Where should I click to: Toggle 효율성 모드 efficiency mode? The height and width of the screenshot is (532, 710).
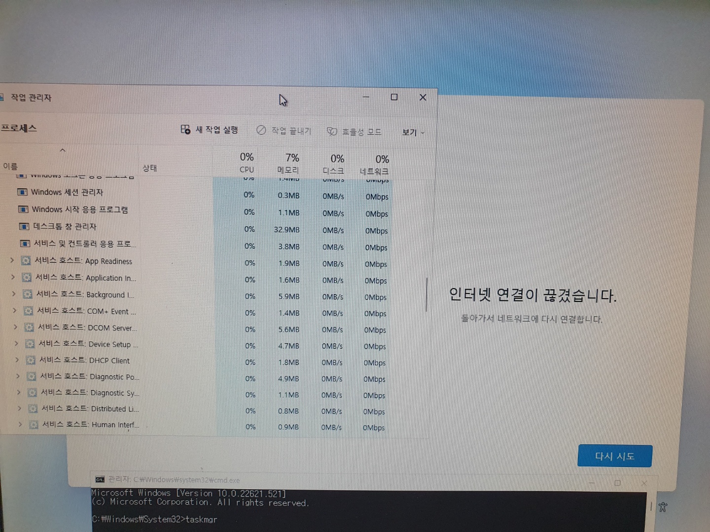coord(355,132)
